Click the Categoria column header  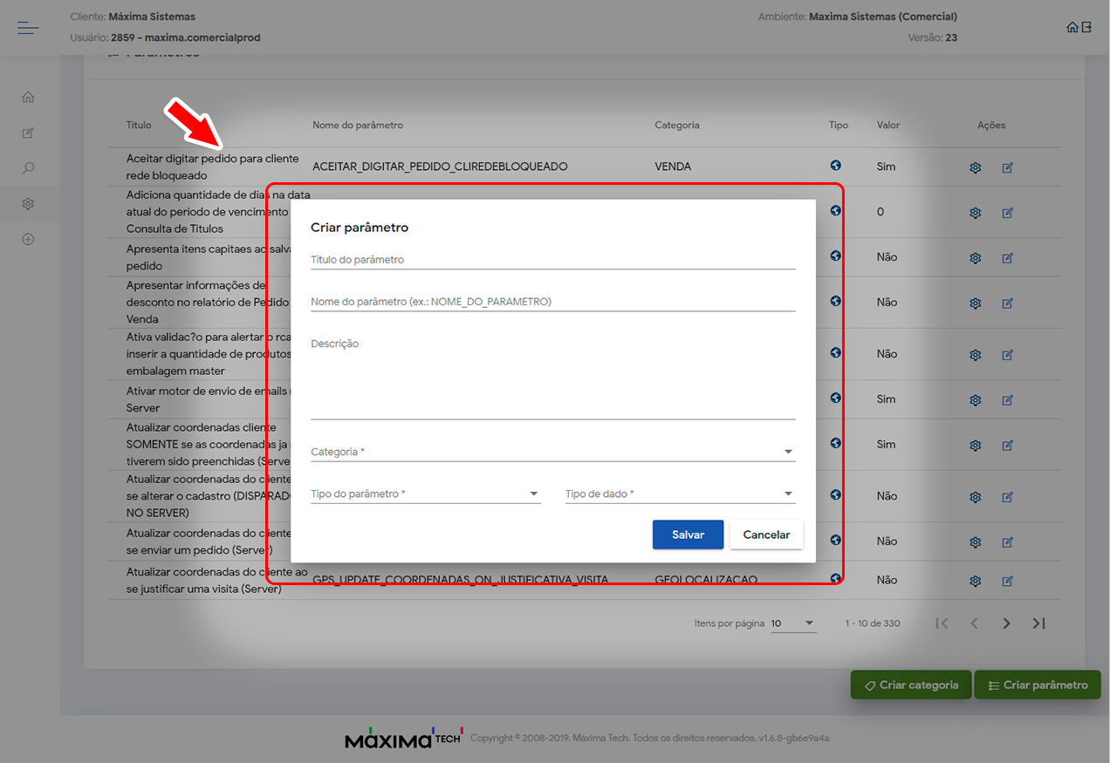(677, 125)
